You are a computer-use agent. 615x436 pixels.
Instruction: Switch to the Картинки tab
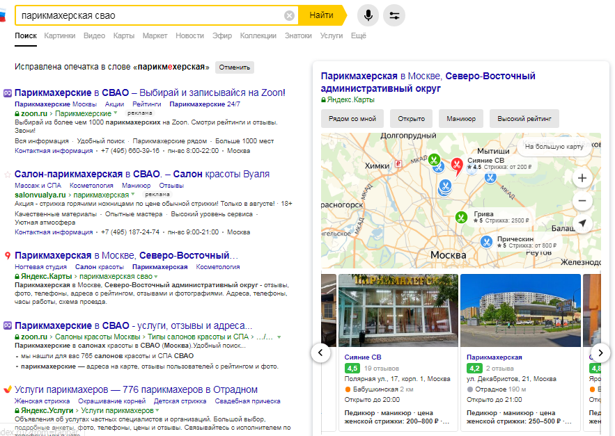click(60, 35)
